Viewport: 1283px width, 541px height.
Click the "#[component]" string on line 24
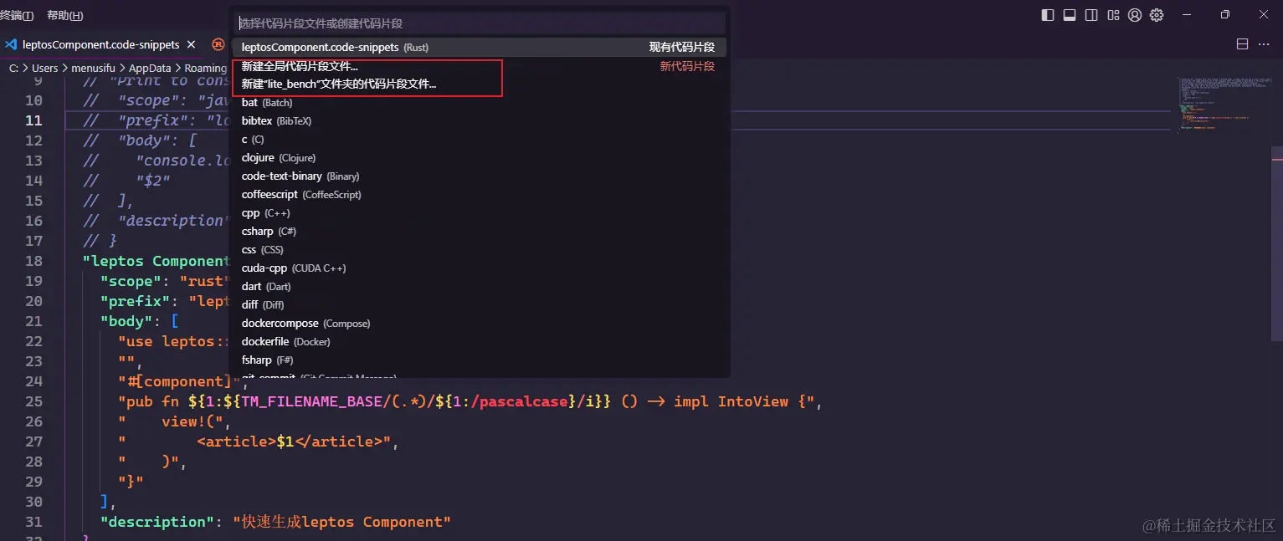(180, 381)
